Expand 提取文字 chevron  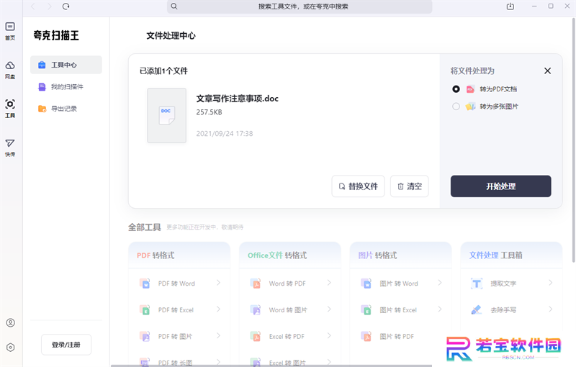[x=550, y=283]
